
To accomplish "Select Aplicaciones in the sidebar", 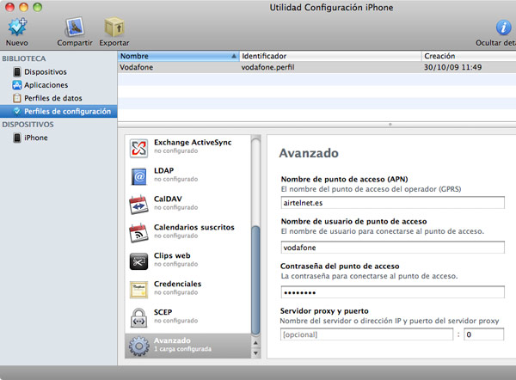I will click(x=46, y=85).
